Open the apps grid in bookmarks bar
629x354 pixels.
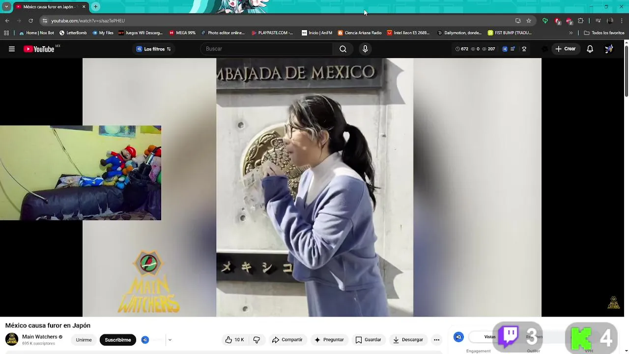[x=6, y=33]
